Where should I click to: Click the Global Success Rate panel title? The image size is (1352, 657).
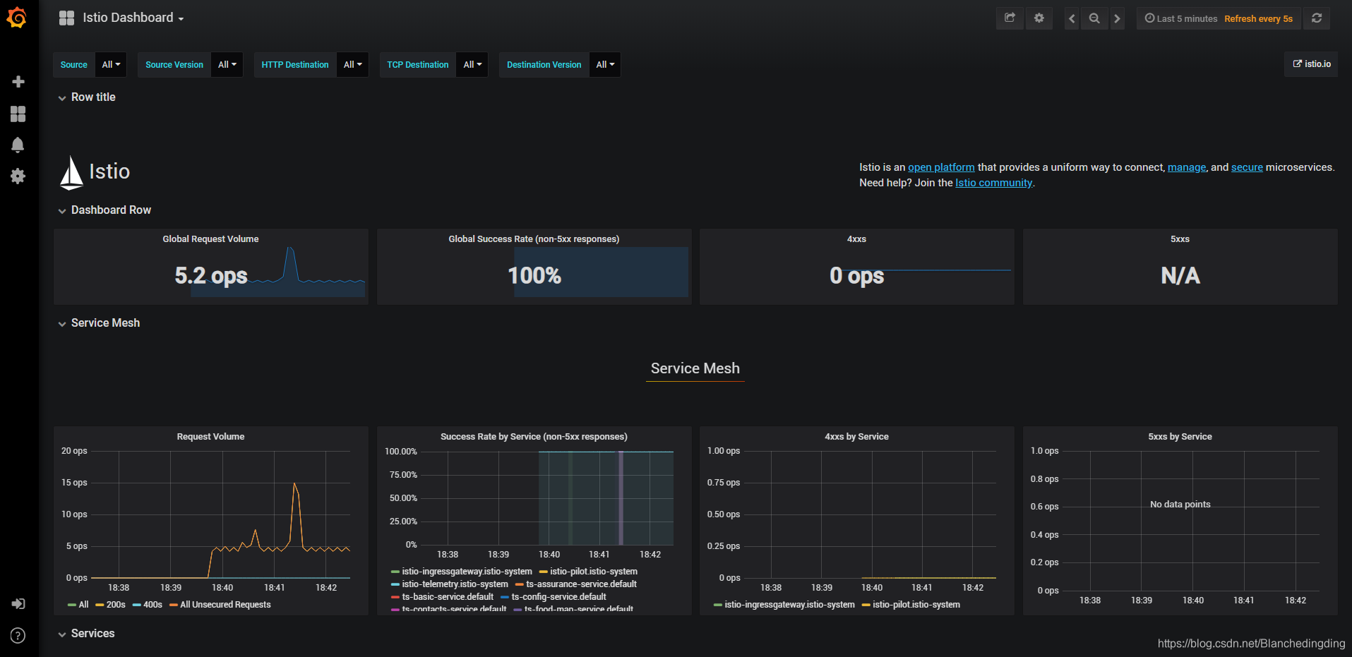(x=534, y=239)
